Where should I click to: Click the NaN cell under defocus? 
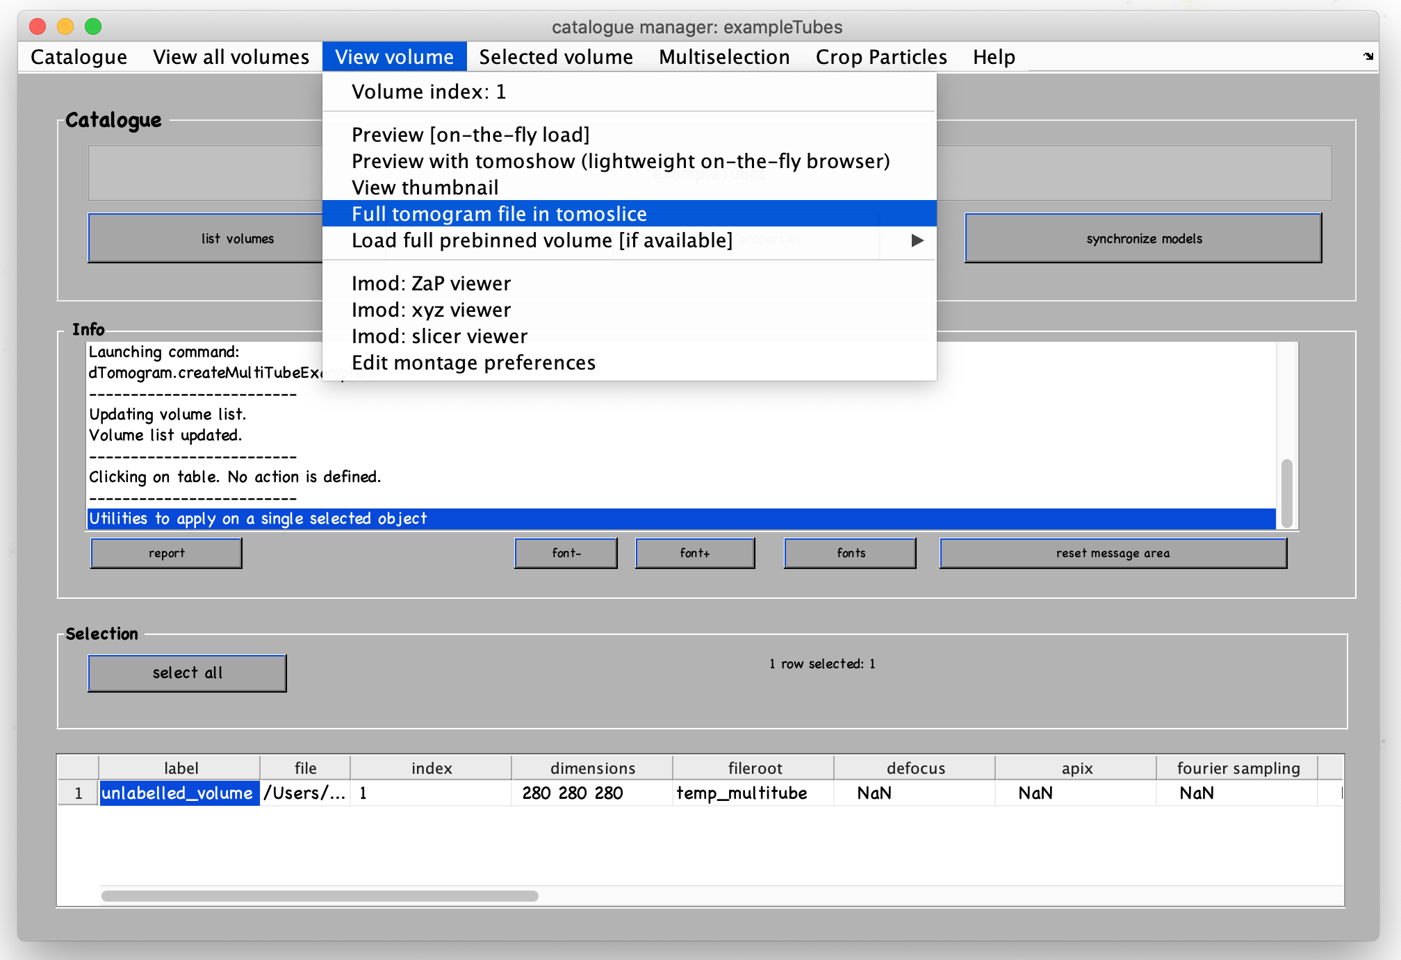[915, 793]
